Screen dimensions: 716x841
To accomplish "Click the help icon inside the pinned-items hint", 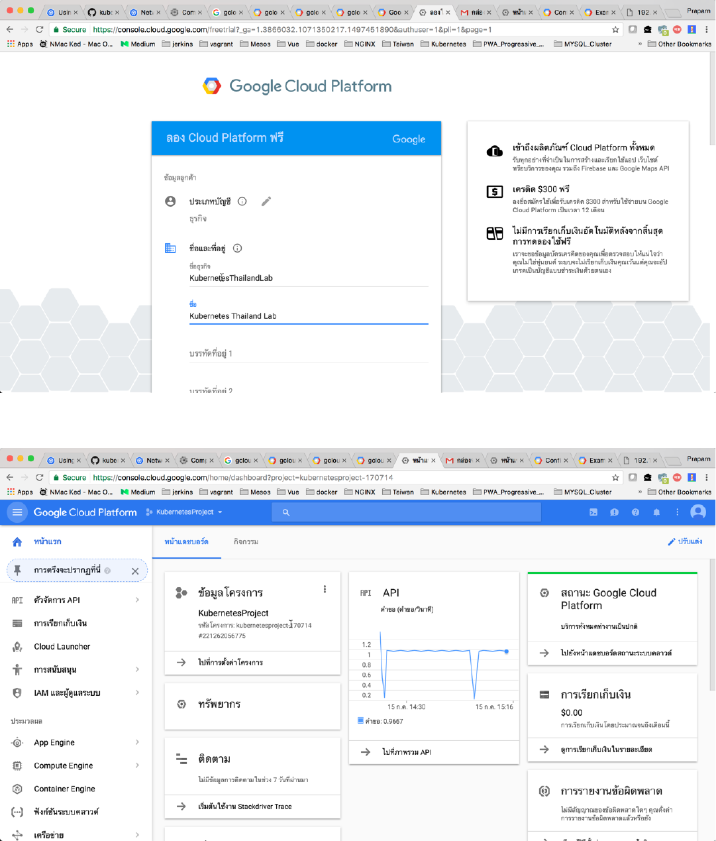I will click(x=107, y=571).
